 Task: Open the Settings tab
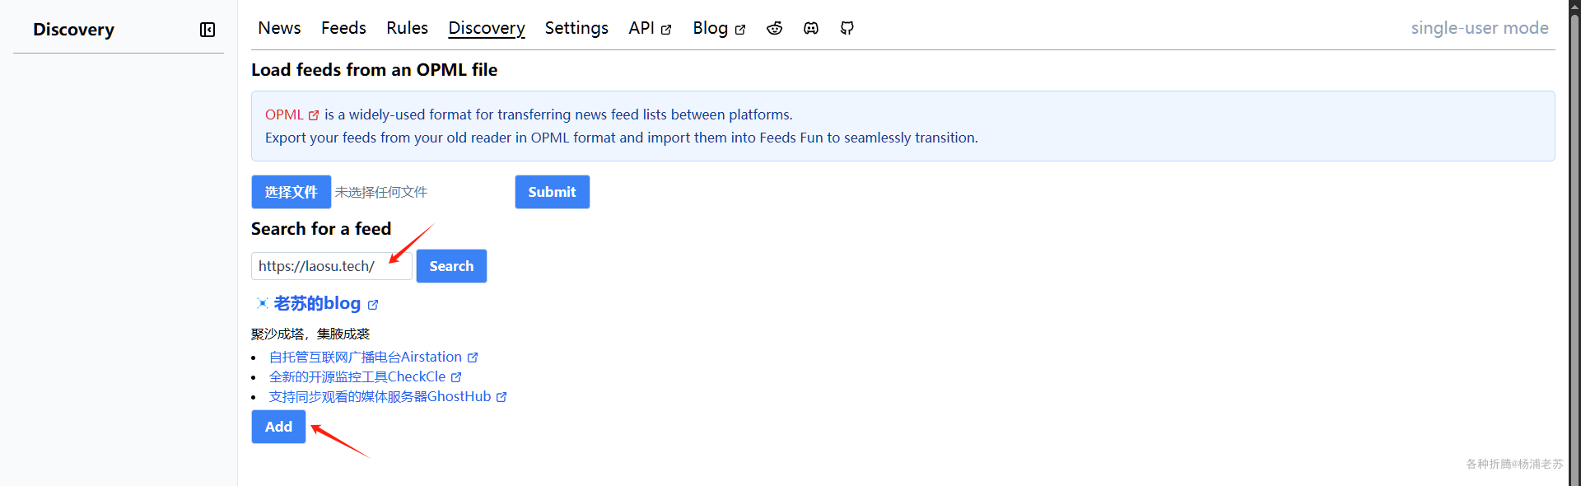[x=576, y=28]
